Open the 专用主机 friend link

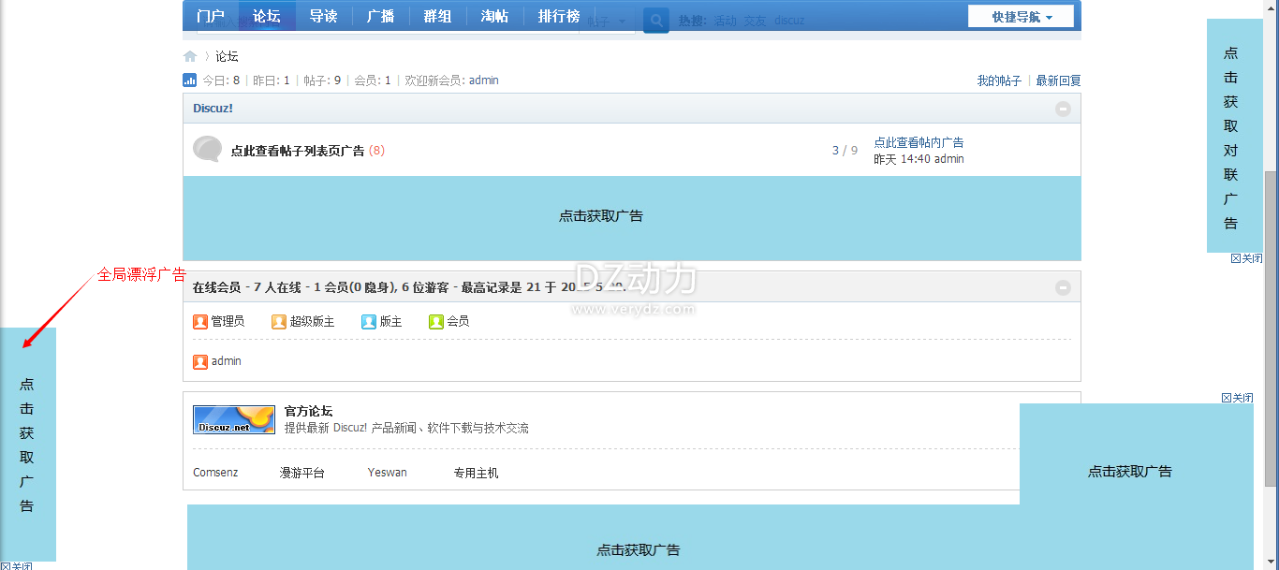tap(477, 473)
